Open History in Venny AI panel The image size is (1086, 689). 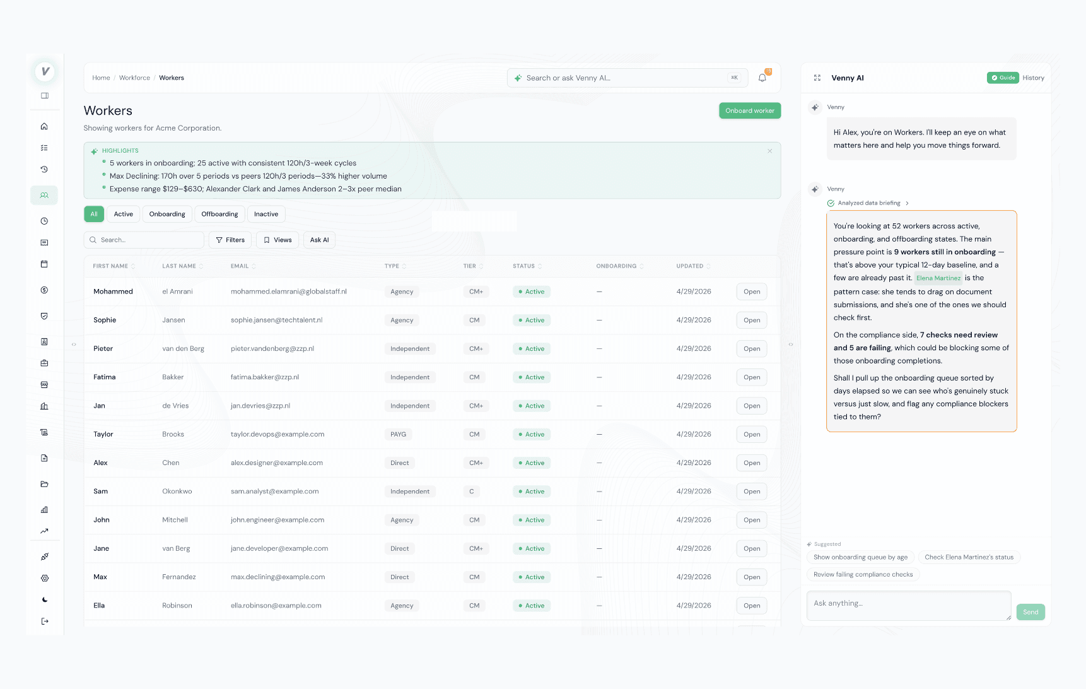point(1033,78)
